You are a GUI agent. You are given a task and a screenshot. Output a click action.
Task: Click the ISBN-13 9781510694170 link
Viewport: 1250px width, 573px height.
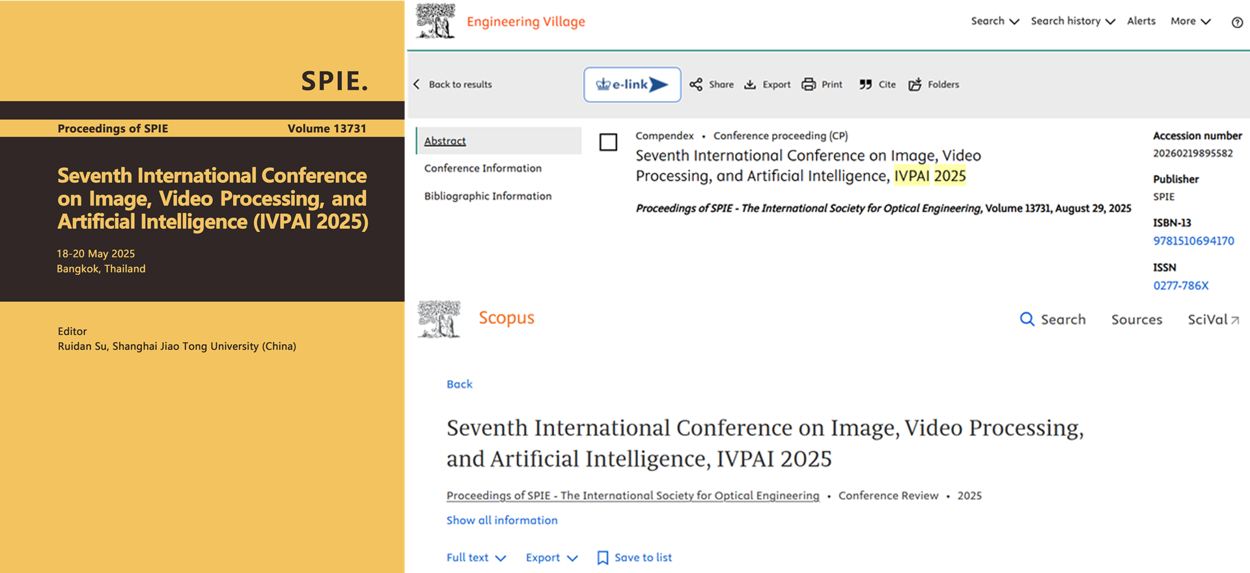point(1193,241)
